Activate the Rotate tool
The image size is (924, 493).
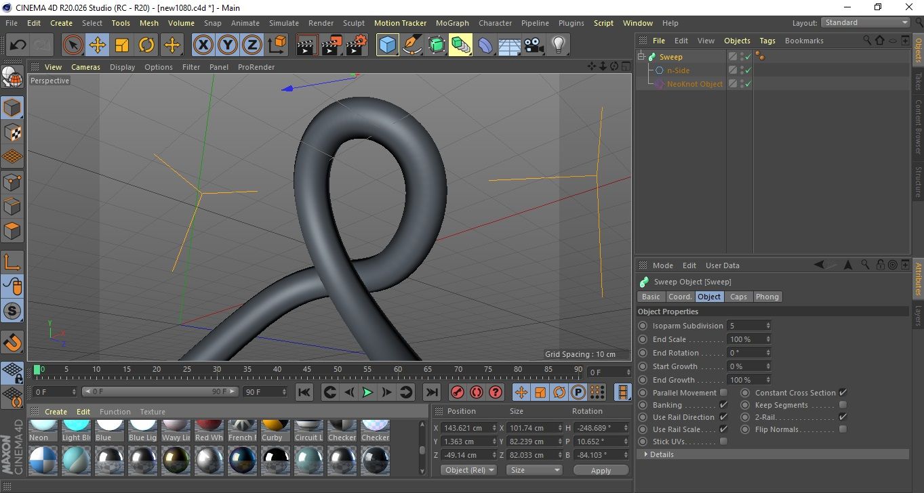click(x=146, y=45)
